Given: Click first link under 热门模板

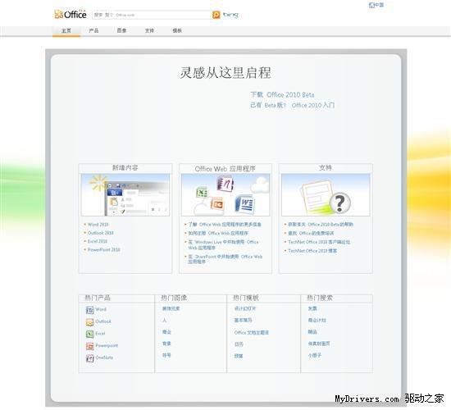Looking at the screenshot, I should click(x=245, y=308).
